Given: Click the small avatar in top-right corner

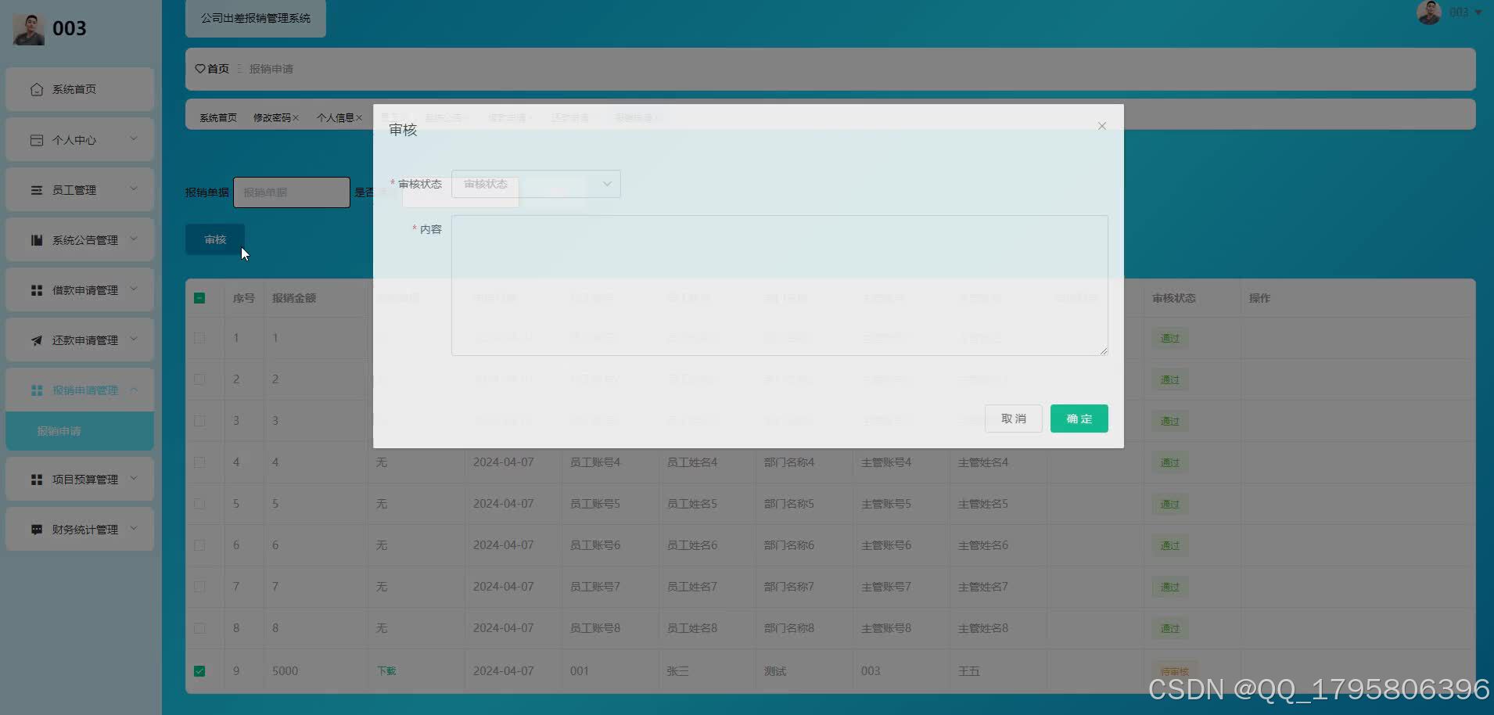Looking at the screenshot, I should (x=1429, y=13).
